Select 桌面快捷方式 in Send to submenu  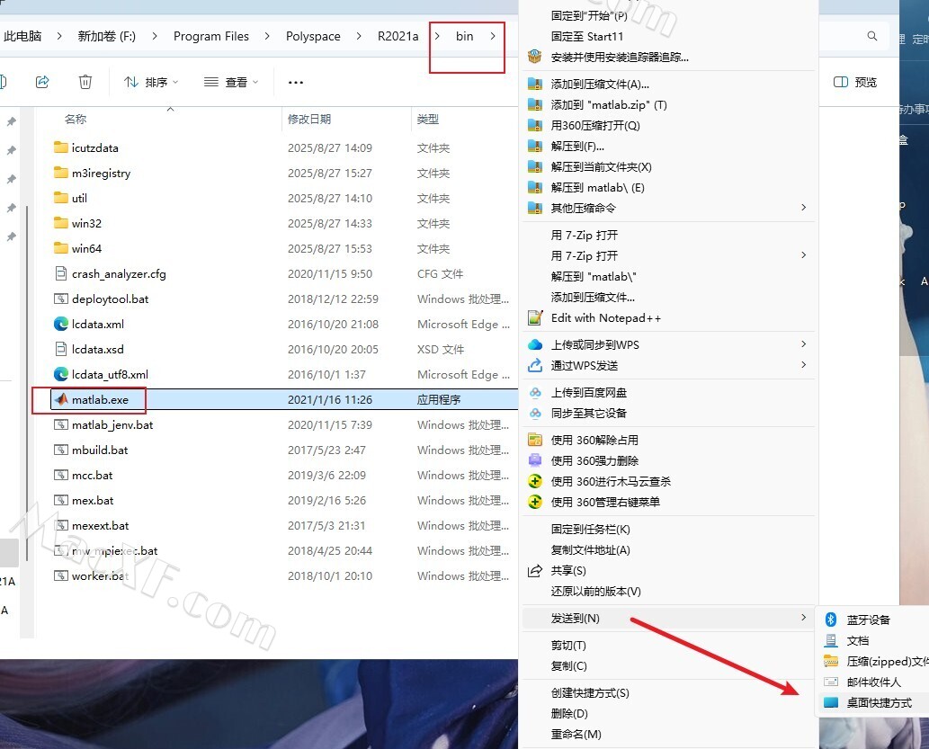click(x=880, y=703)
